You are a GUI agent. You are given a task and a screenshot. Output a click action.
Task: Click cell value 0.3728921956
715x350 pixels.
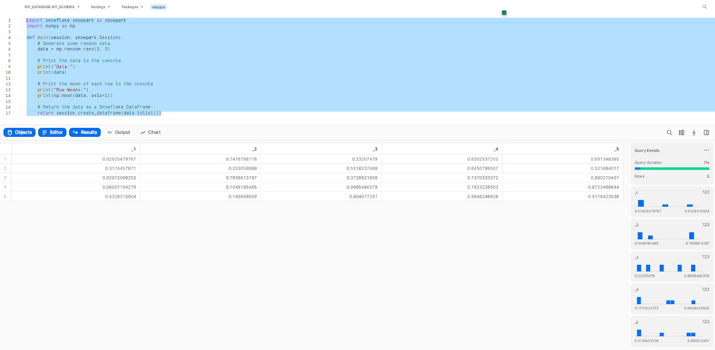(362, 178)
